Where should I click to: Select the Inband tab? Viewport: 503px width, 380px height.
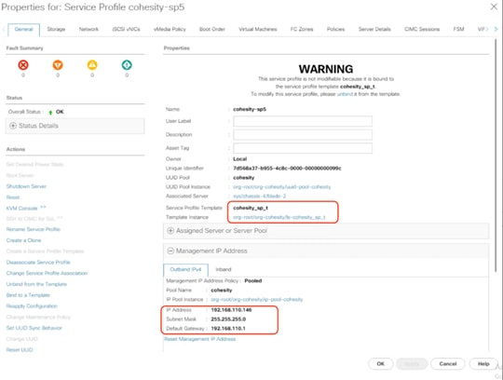point(224,269)
